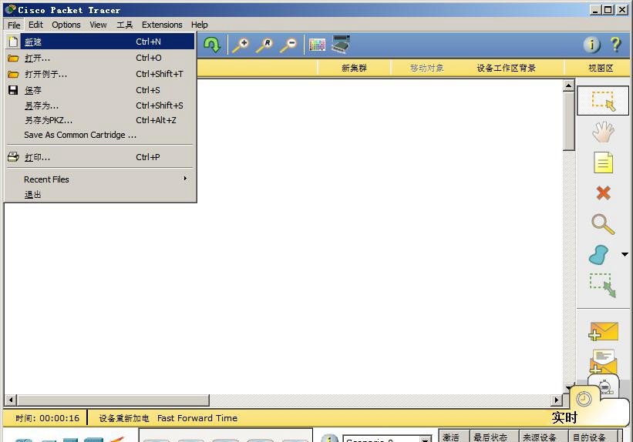Choose the red X Delete tool
Image resolution: width=633 pixels, height=442 pixels.
pos(603,193)
